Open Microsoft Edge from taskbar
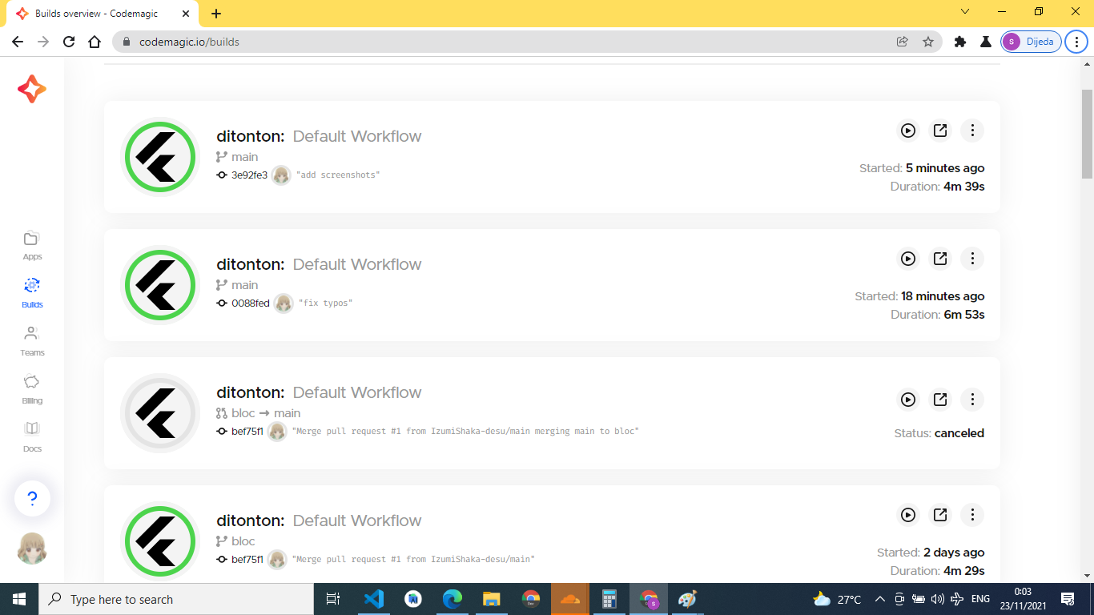Viewport: 1094px width, 615px height. tap(452, 599)
